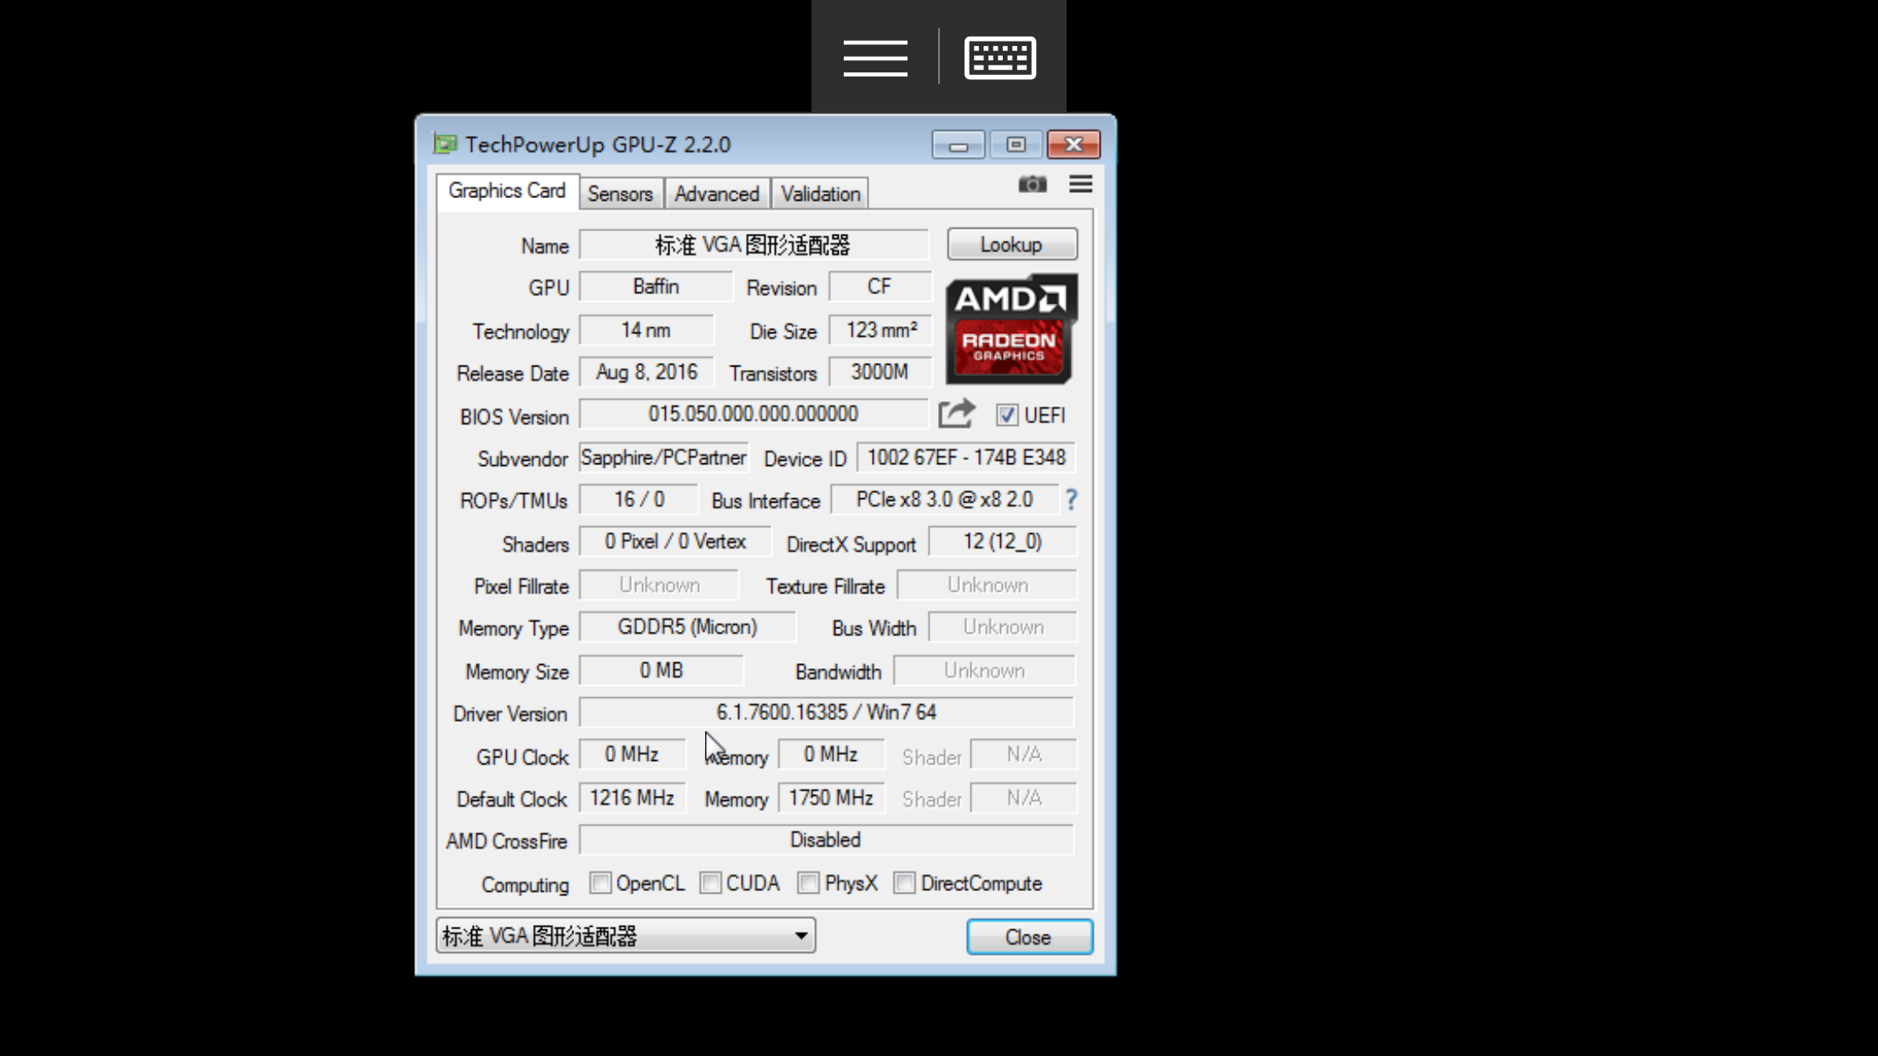This screenshot has height=1056, width=1878.
Task: Click the ROPs/TMUs field 16 / 0
Action: 639,500
